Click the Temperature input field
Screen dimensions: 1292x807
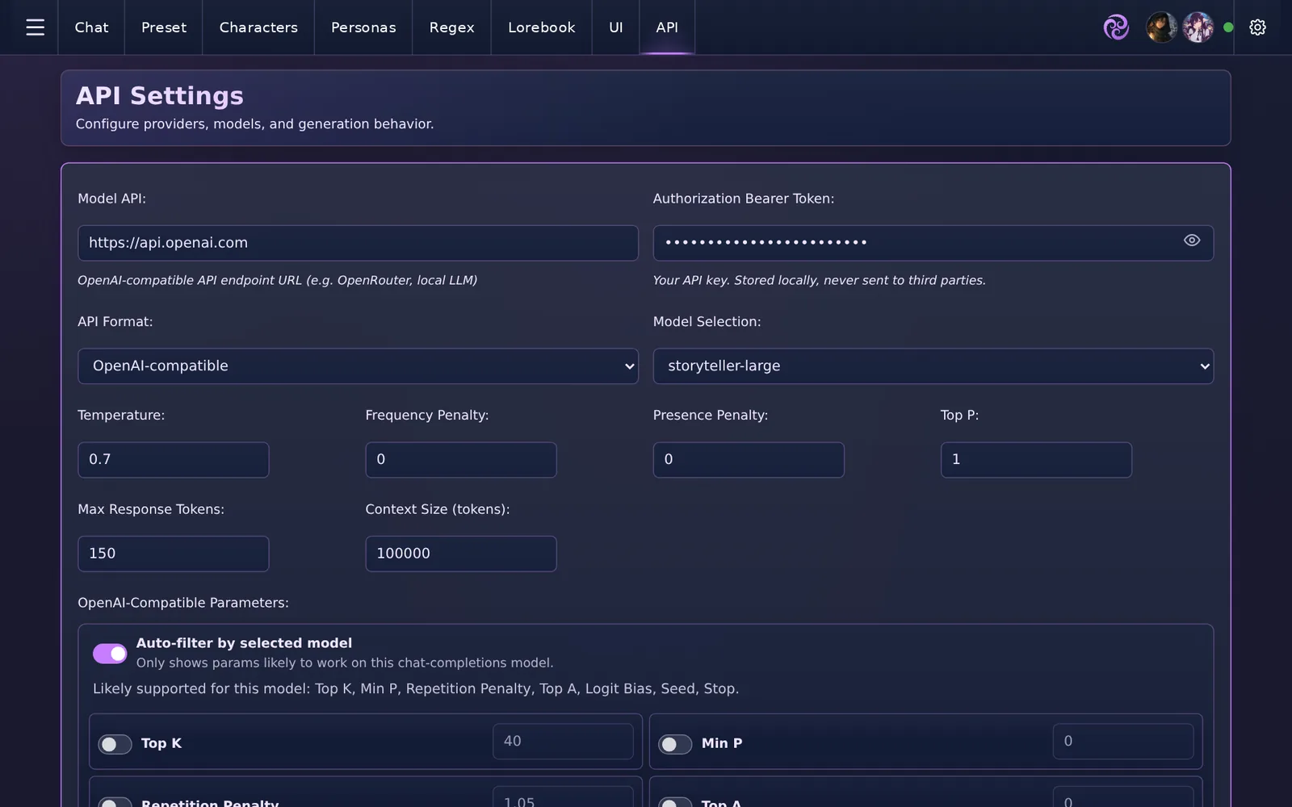[x=174, y=460]
